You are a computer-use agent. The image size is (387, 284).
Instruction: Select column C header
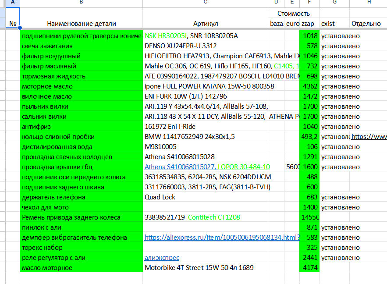(206, 2)
